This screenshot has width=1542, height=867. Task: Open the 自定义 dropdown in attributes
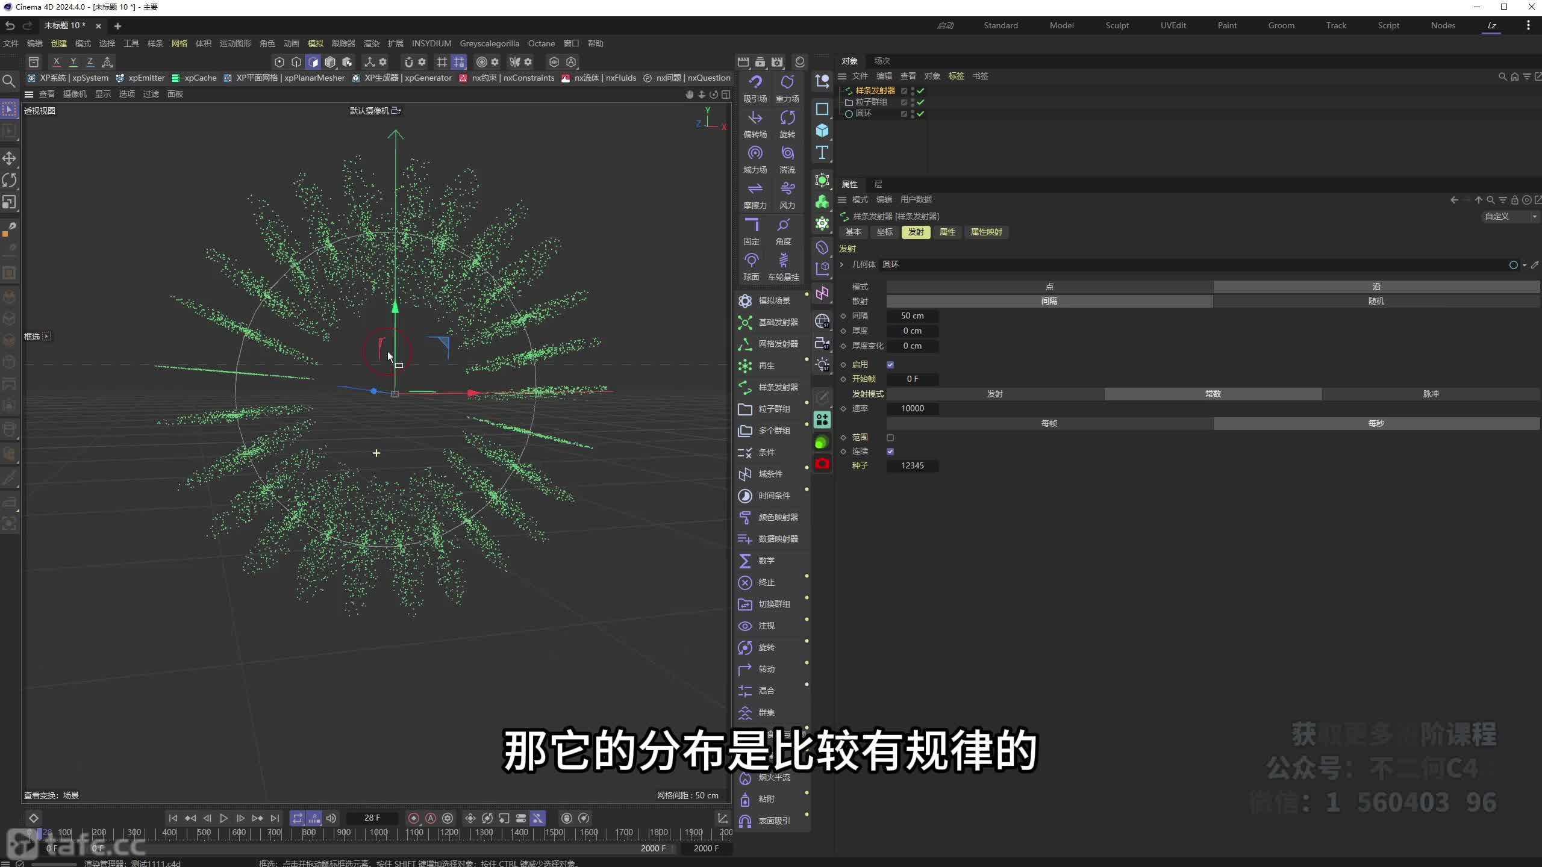(x=1509, y=216)
